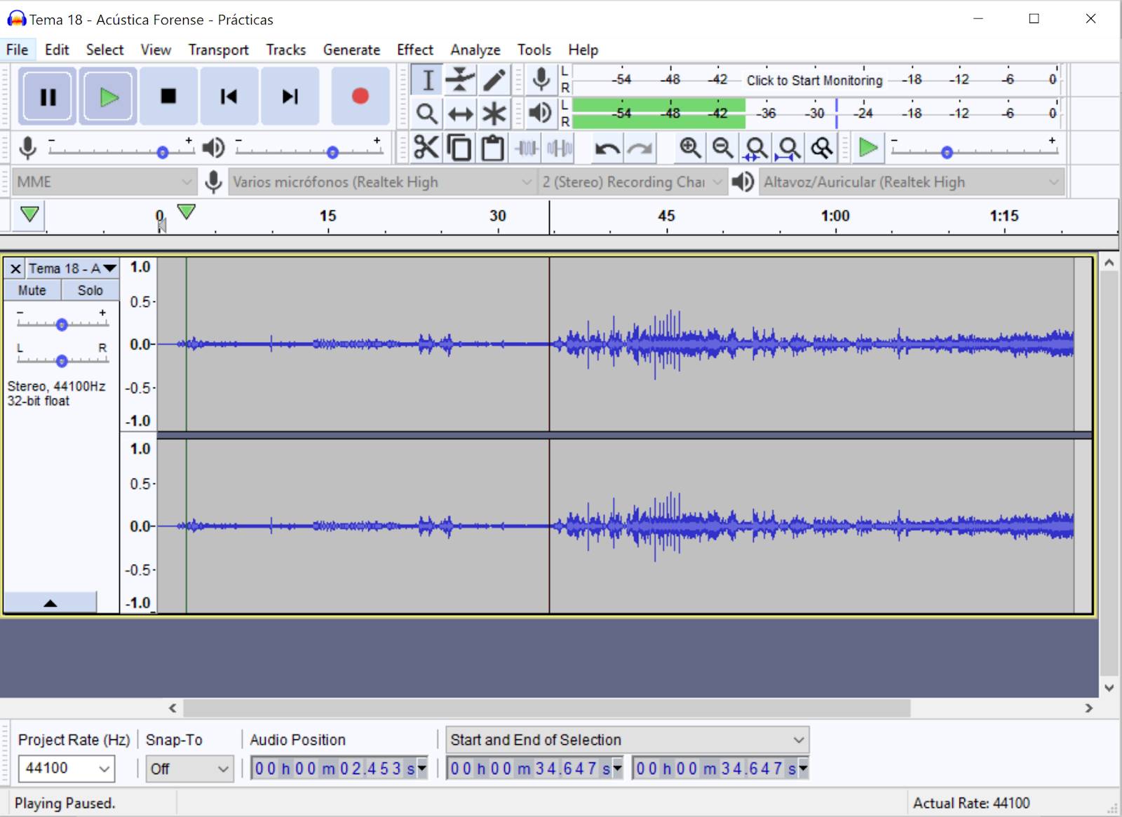1122x817 pixels.
Task: Click the Silence audio selection icon
Action: (x=560, y=148)
